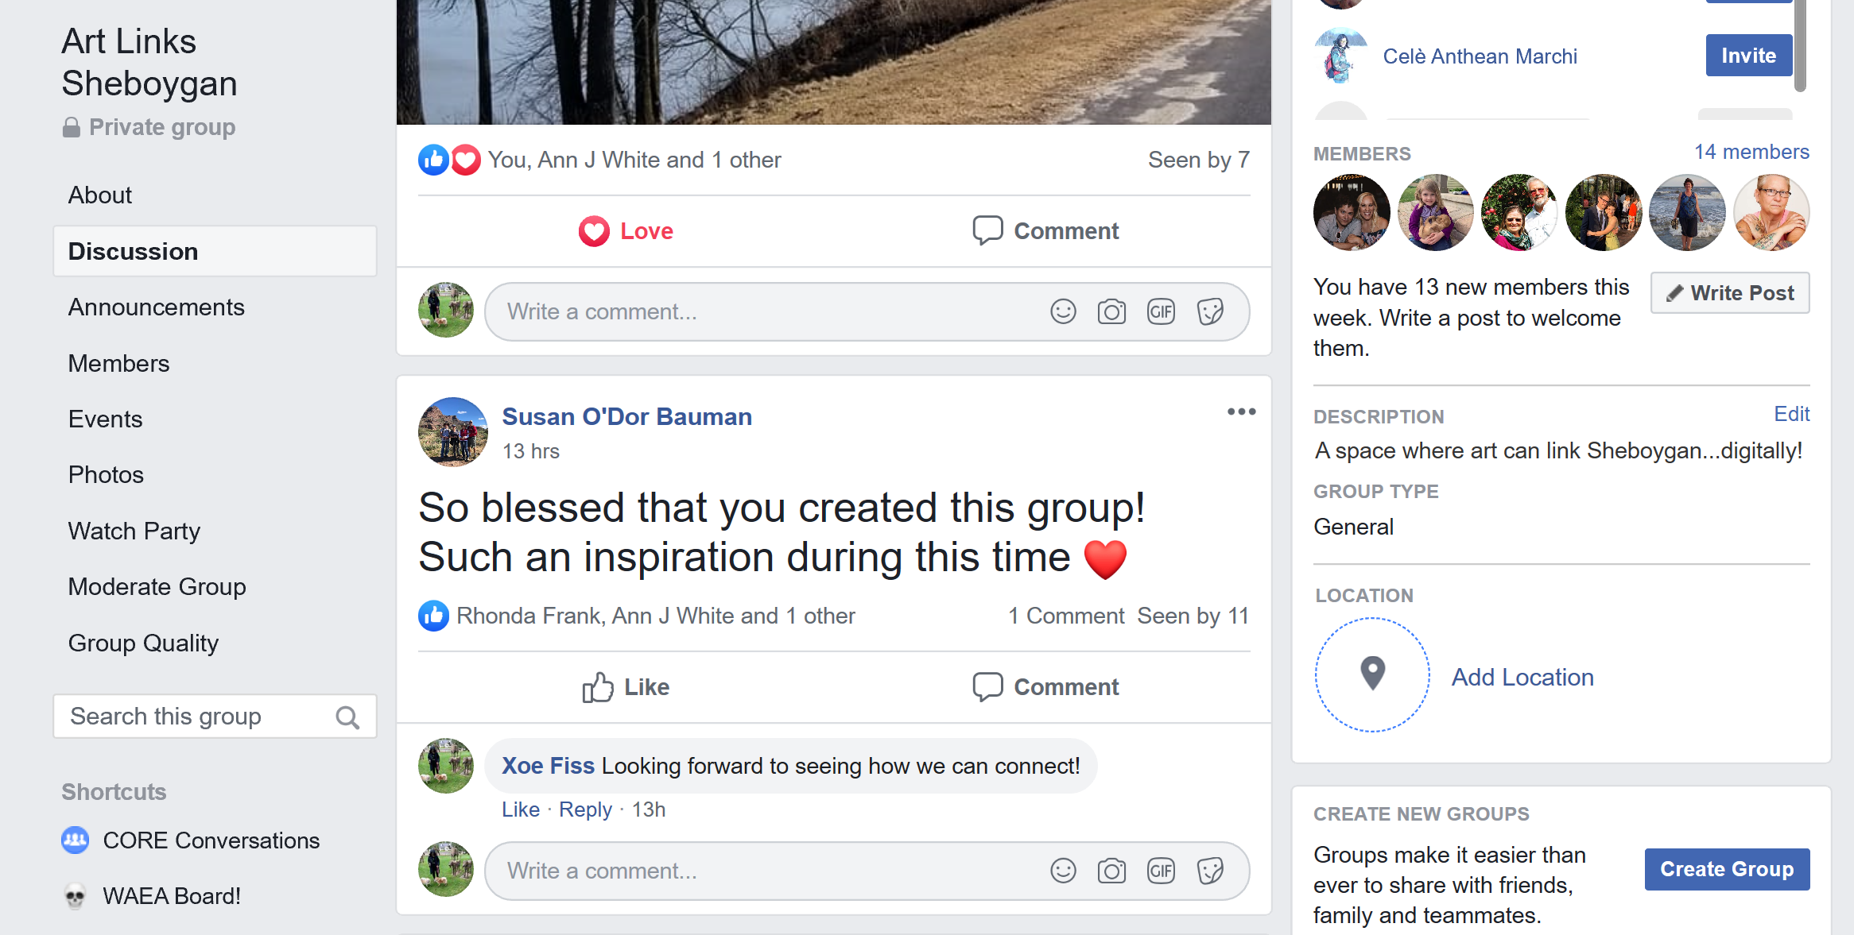
Task: Click the camera icon in the bottom comment box
Action: [1111, 871]
